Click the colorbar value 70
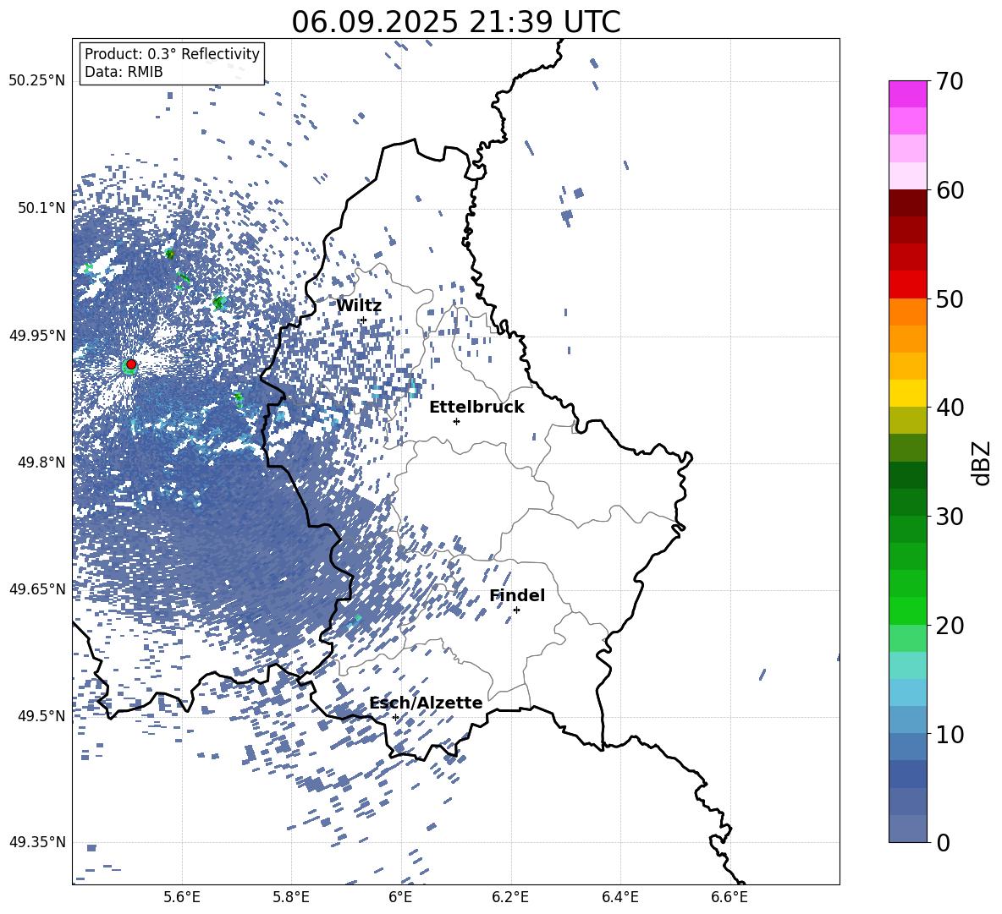 click(x=950, y=81)
